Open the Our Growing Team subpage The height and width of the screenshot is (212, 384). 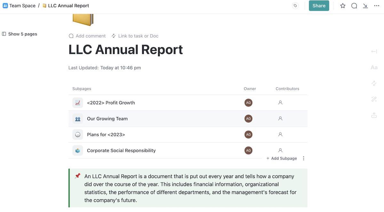tap(107, 119)
